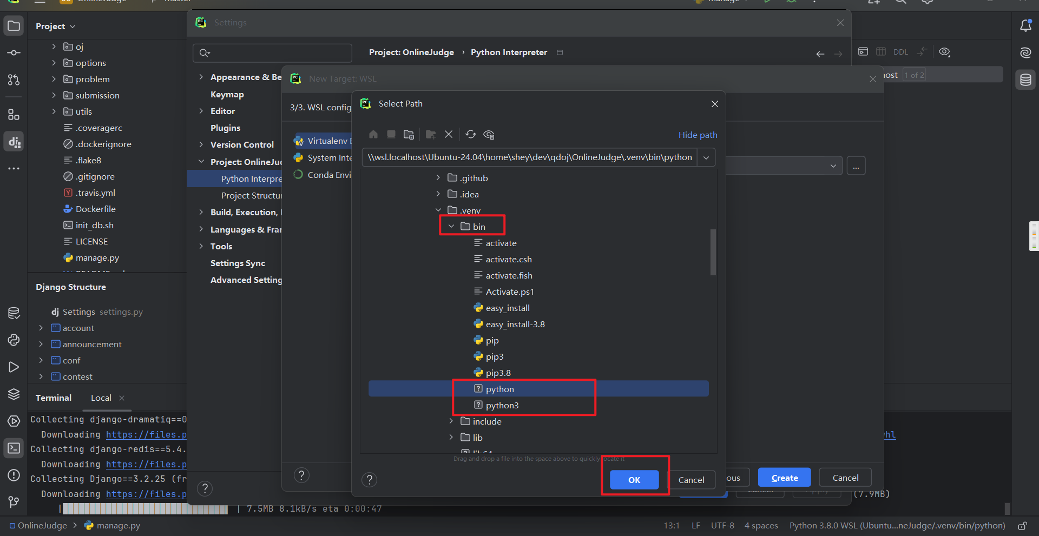Click the Settings search field
The width and height of the screenshot is (1039, 536).
pos(272,53)
